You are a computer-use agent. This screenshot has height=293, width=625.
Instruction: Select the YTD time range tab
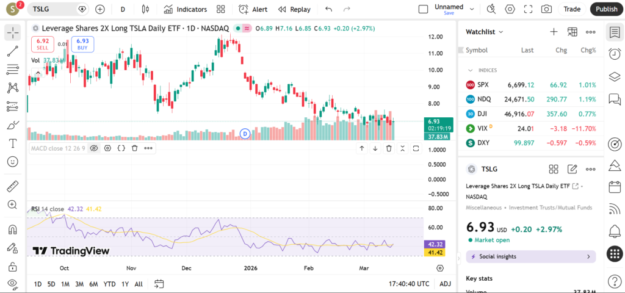click(x=109, y=284)
